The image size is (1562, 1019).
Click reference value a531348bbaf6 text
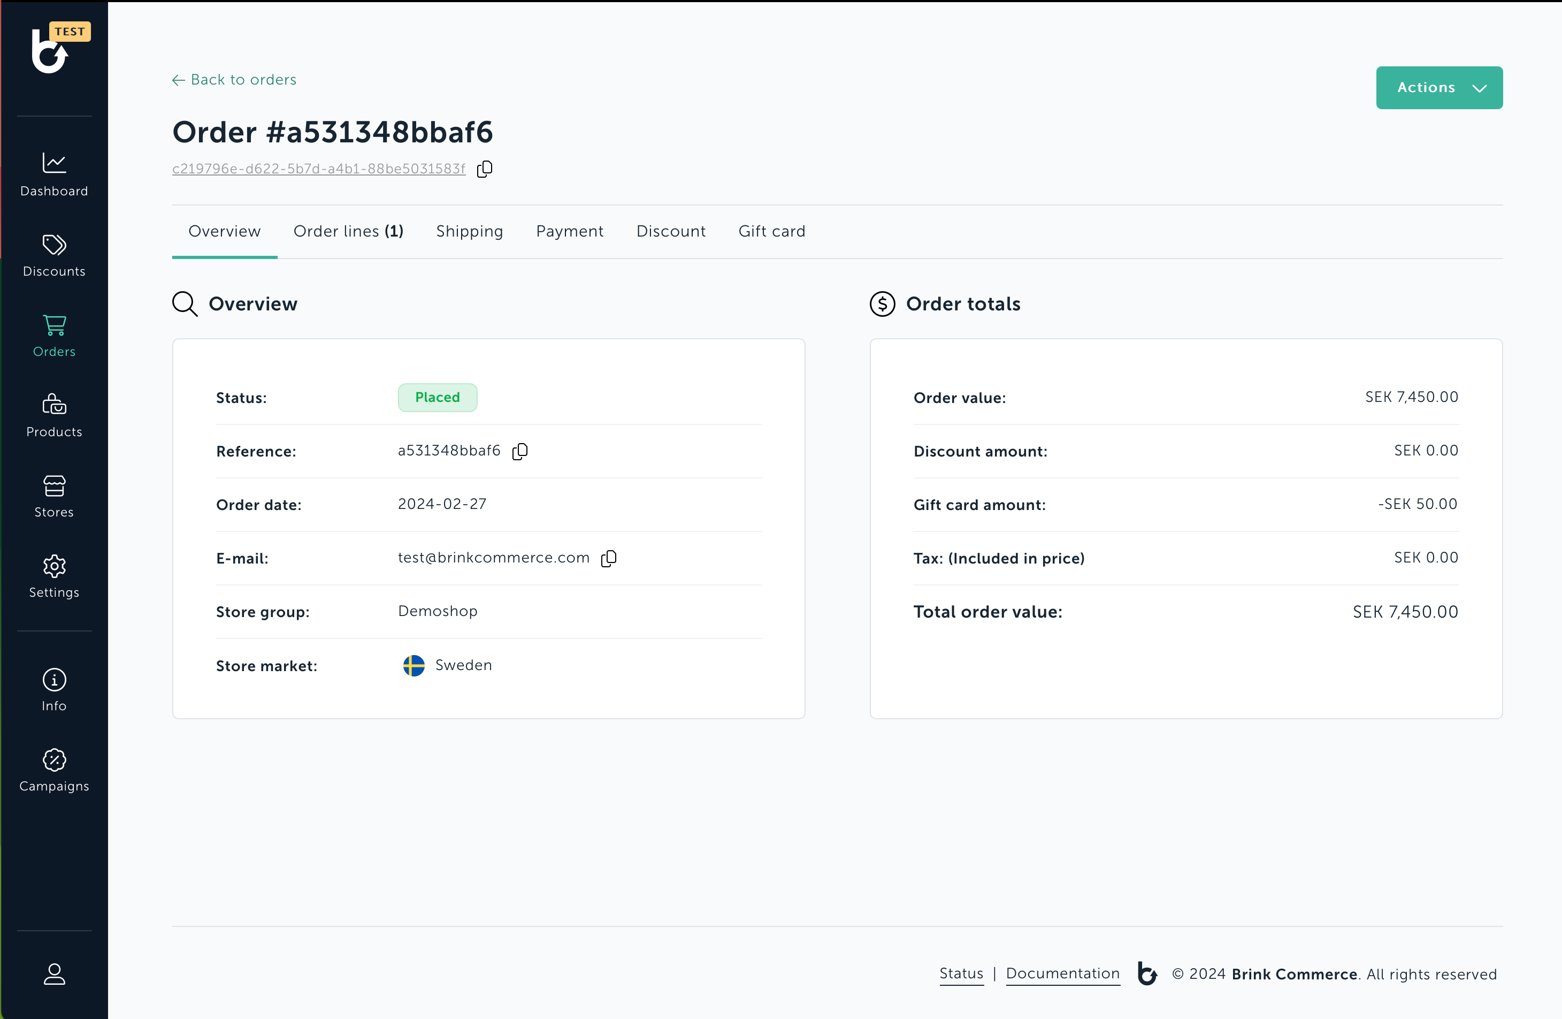click(449, 451)
